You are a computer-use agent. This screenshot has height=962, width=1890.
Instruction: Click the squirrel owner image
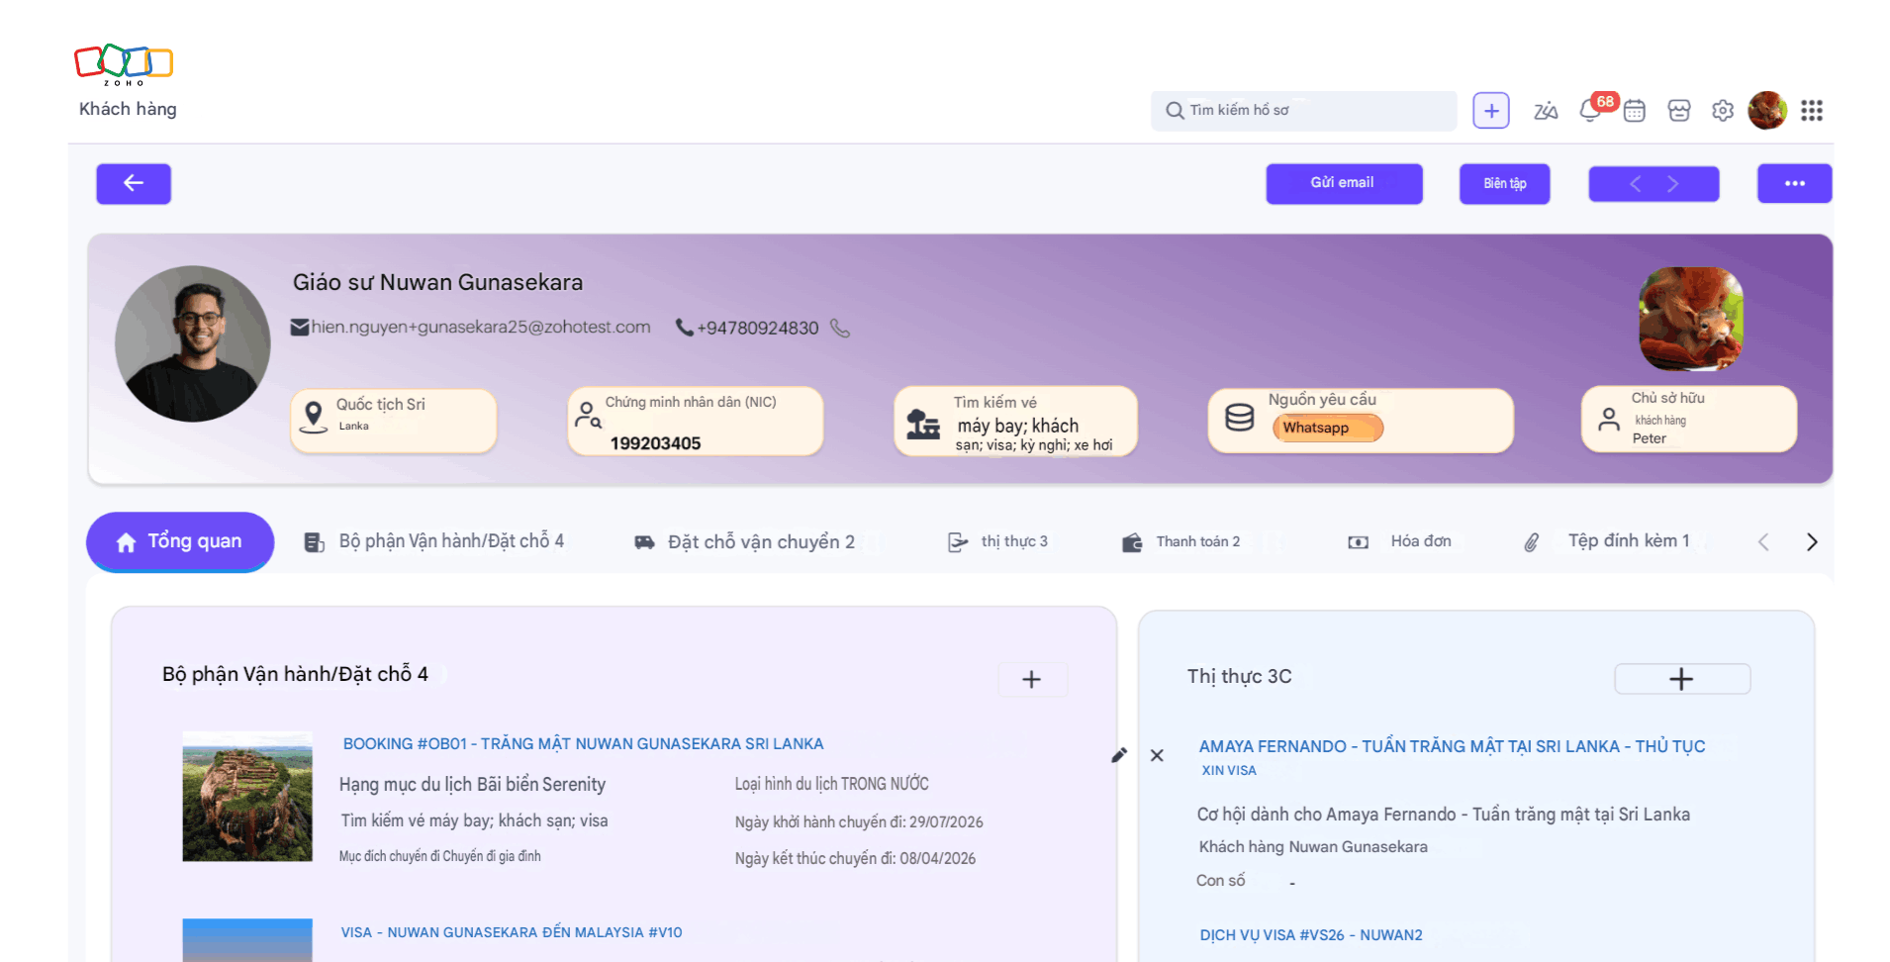pyautogui.click(x=1691, y=319)
